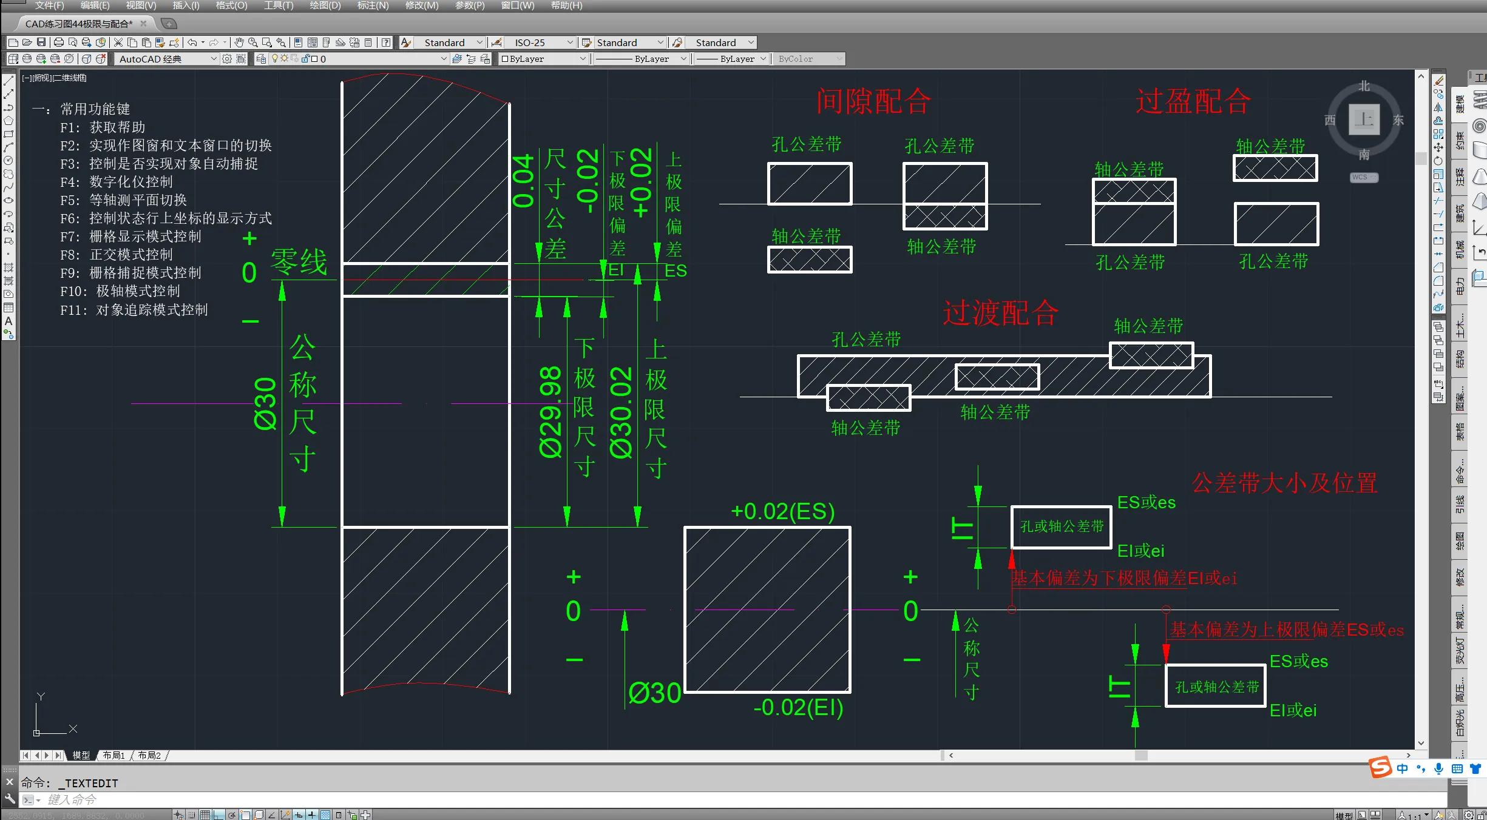Click the Cut scissors icon
Screen dimensions: 1487x820
click(x=118, y=42)
